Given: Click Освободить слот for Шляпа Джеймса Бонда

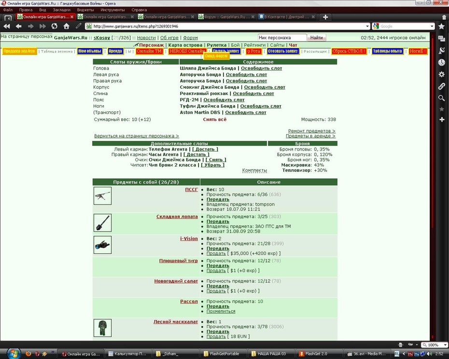Looking at the screenshot, I should [262, 68].
